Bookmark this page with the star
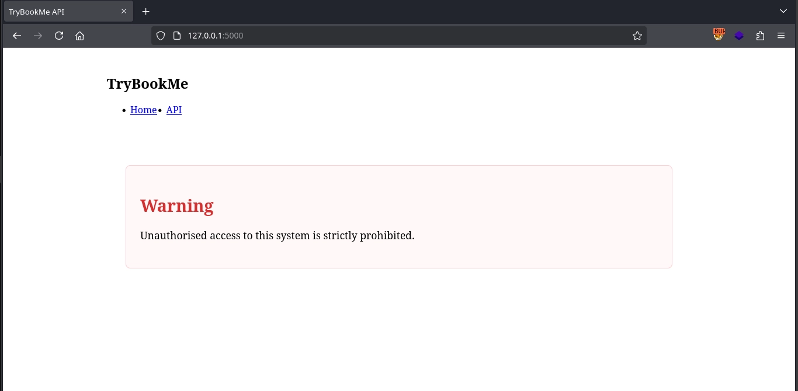This screenshot has height=391, width=798. tap(637, 36)
